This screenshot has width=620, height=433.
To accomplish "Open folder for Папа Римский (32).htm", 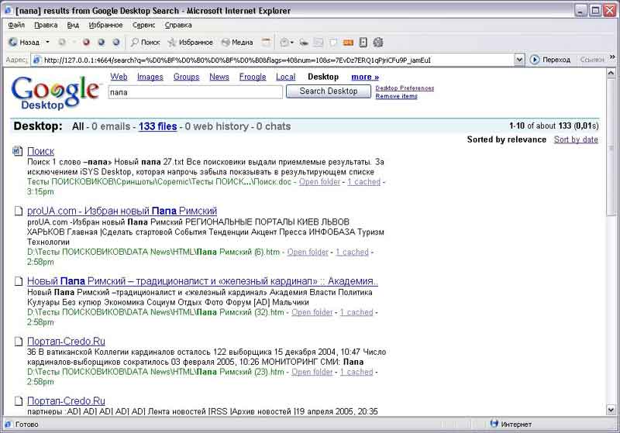I will coord(312,312).
